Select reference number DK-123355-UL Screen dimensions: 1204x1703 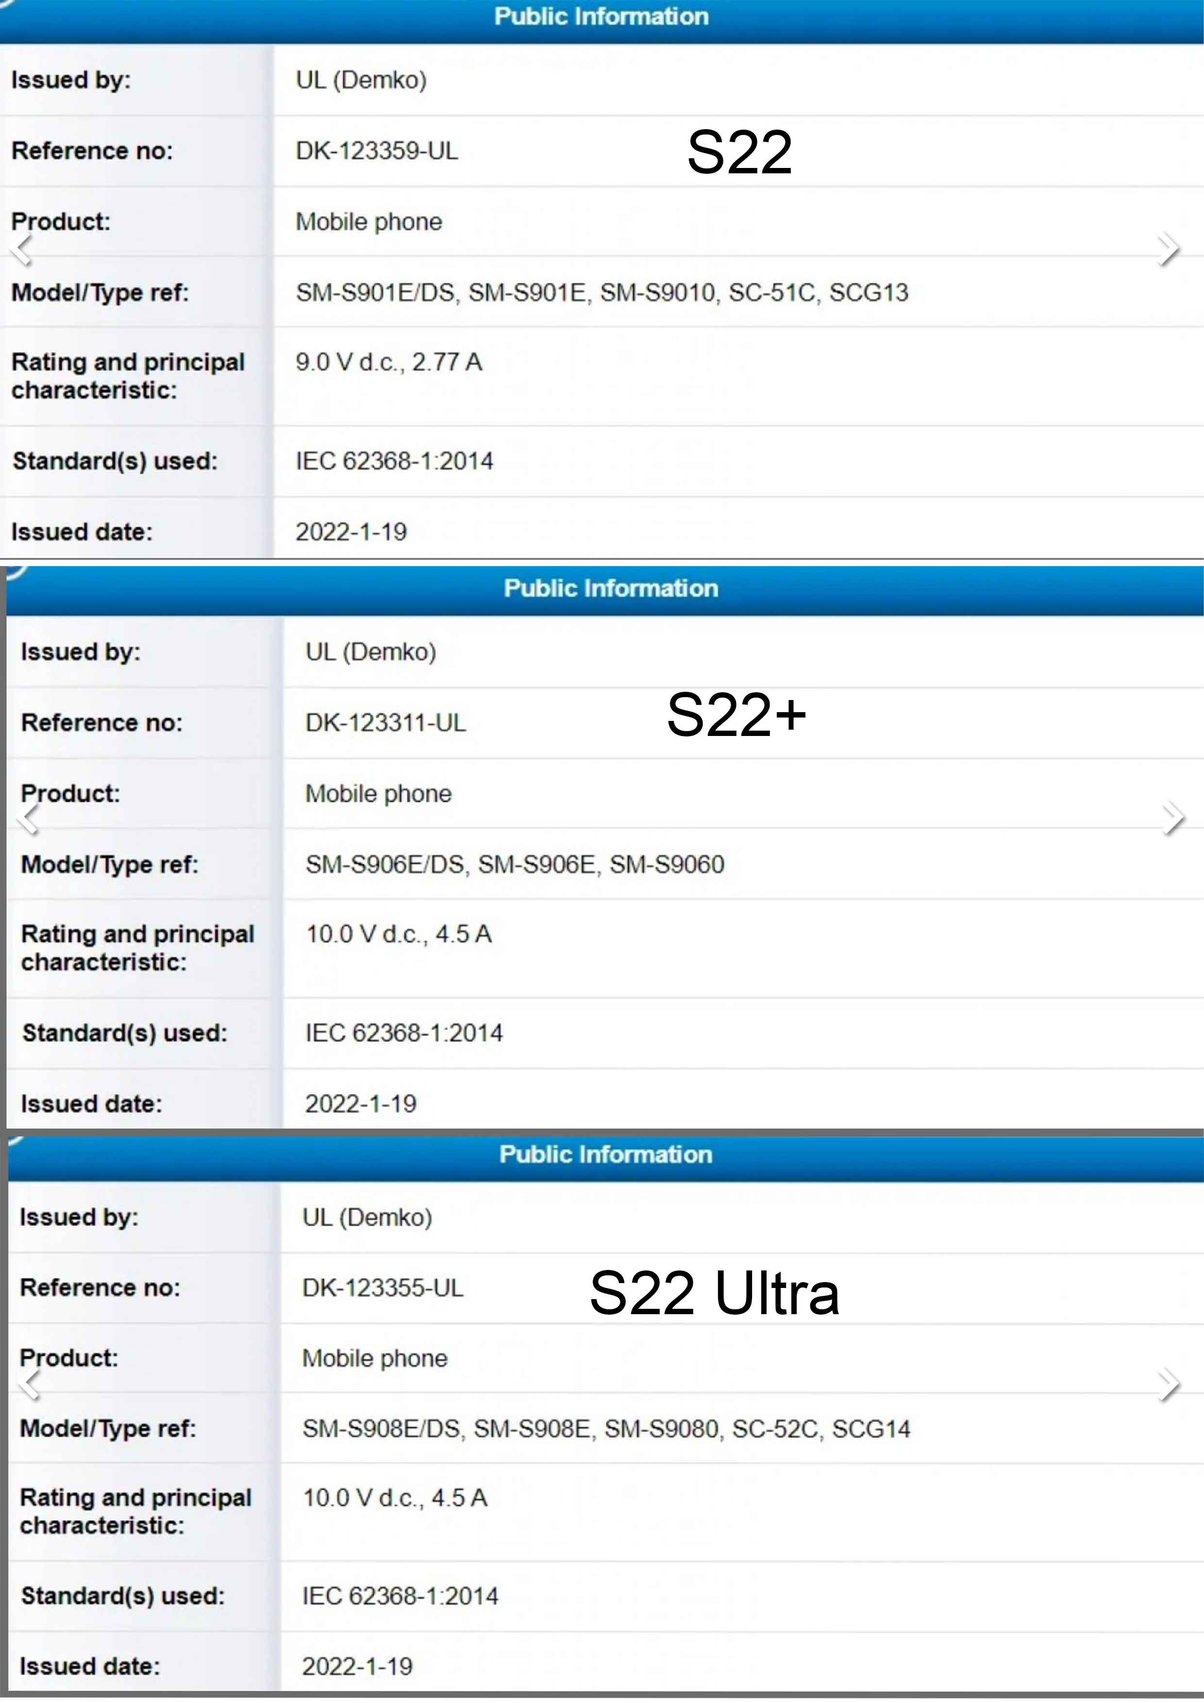383,1287
